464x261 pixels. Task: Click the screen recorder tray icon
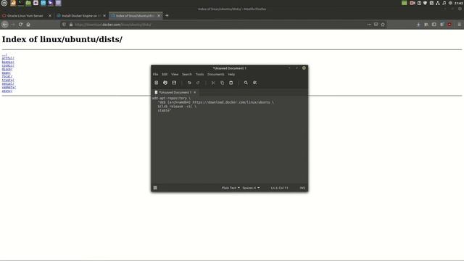(413, 3)
